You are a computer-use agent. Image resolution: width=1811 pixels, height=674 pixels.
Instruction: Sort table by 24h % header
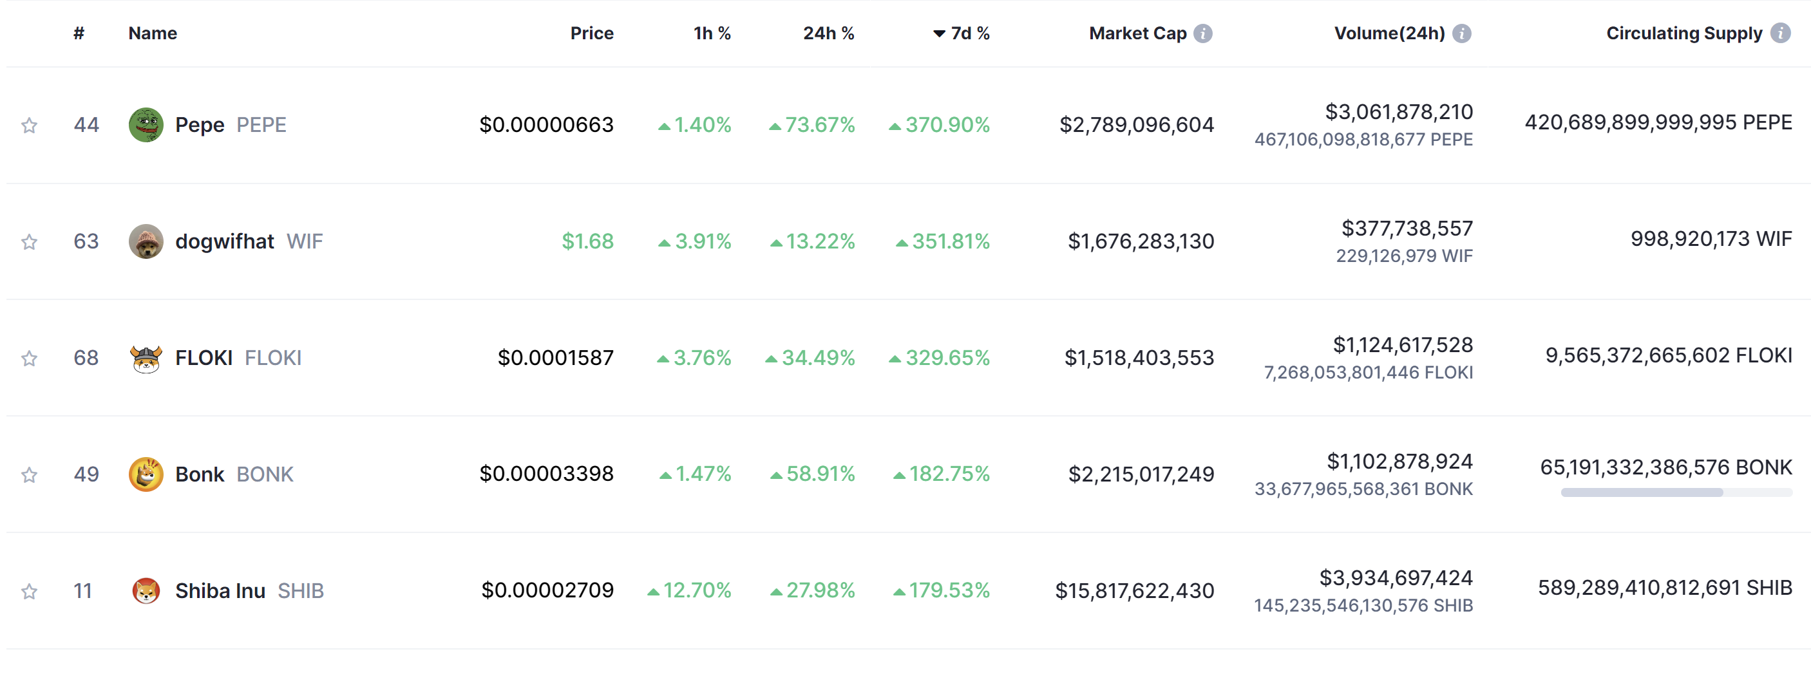828,33
